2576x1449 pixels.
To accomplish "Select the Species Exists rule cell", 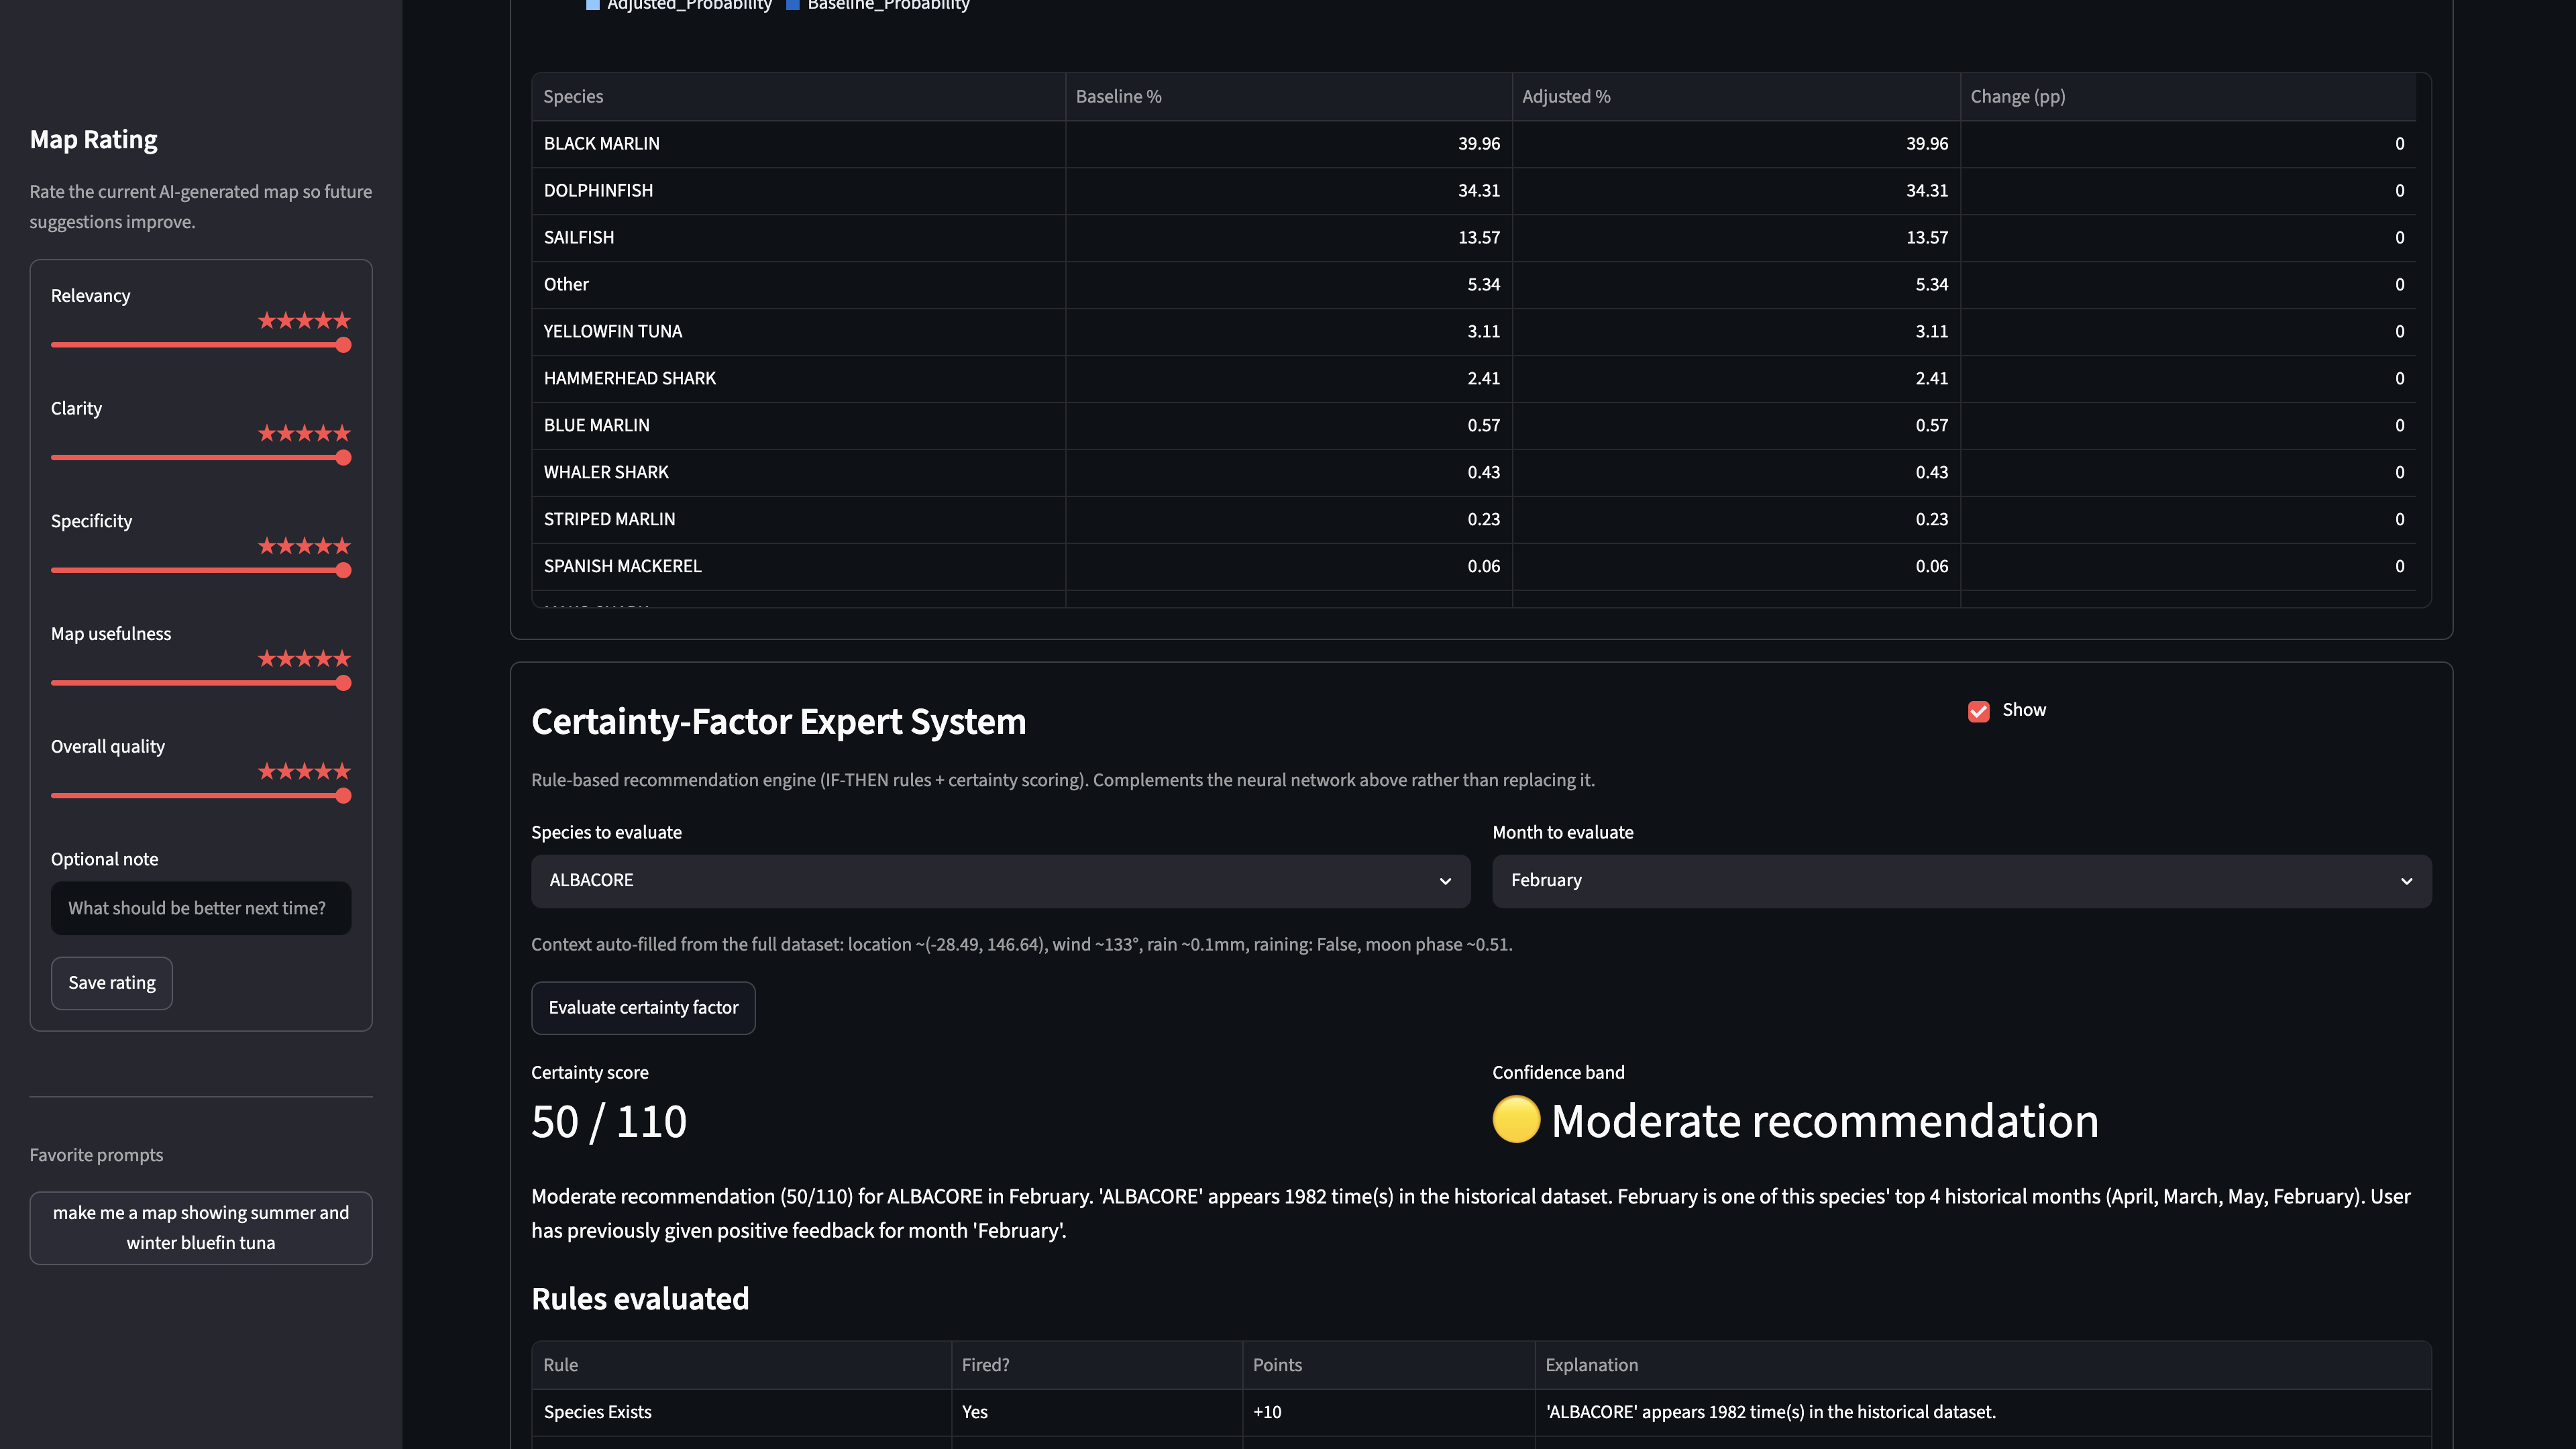I will 741,1413.
